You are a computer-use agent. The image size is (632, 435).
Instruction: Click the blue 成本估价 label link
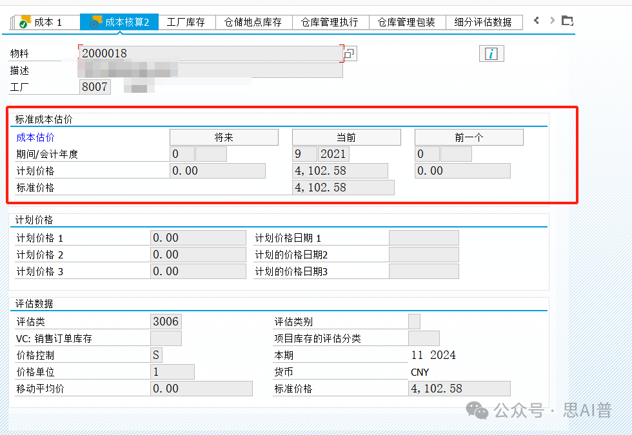(35, 137)
